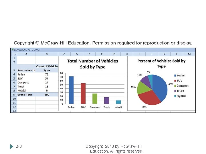The width and height of the screenshot is (206, 154).
Task: Select column M header
Action: (x=189, y=54)
